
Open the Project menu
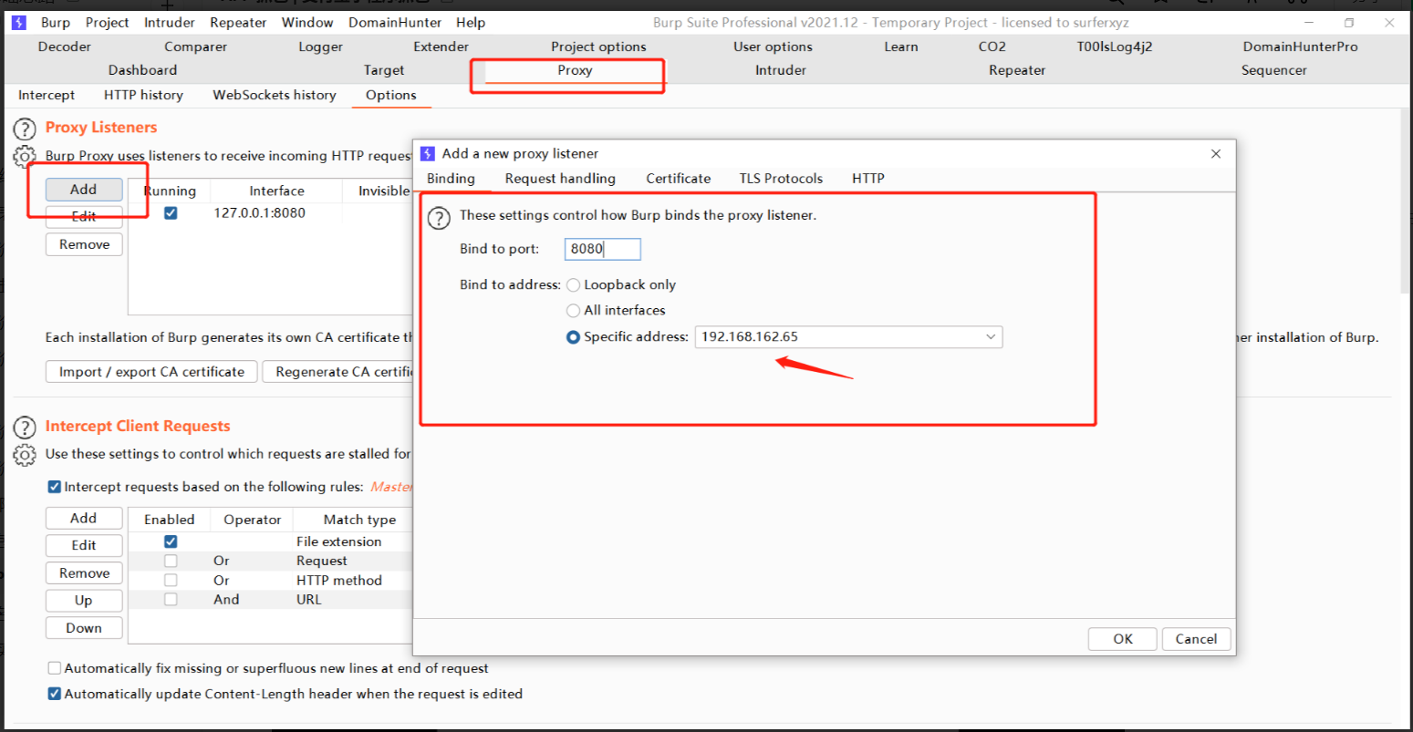[107, 22]
